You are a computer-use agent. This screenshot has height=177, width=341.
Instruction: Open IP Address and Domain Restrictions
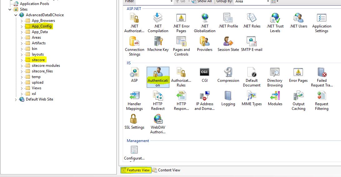tap(205, 101)
